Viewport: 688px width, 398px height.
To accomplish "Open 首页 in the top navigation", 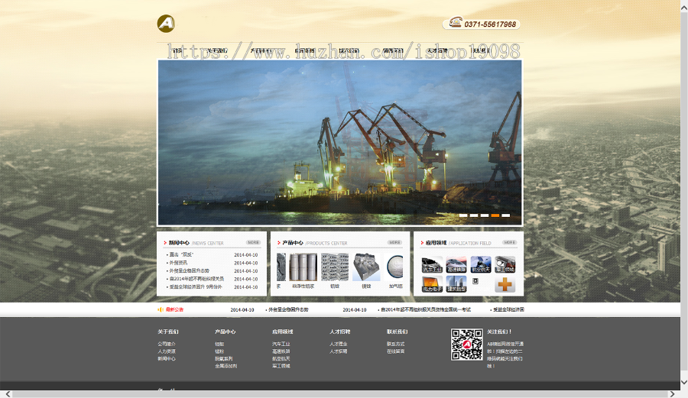I will coord(177,50).
